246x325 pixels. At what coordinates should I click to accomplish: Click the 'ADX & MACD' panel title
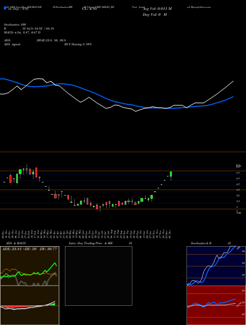point(16,243)
